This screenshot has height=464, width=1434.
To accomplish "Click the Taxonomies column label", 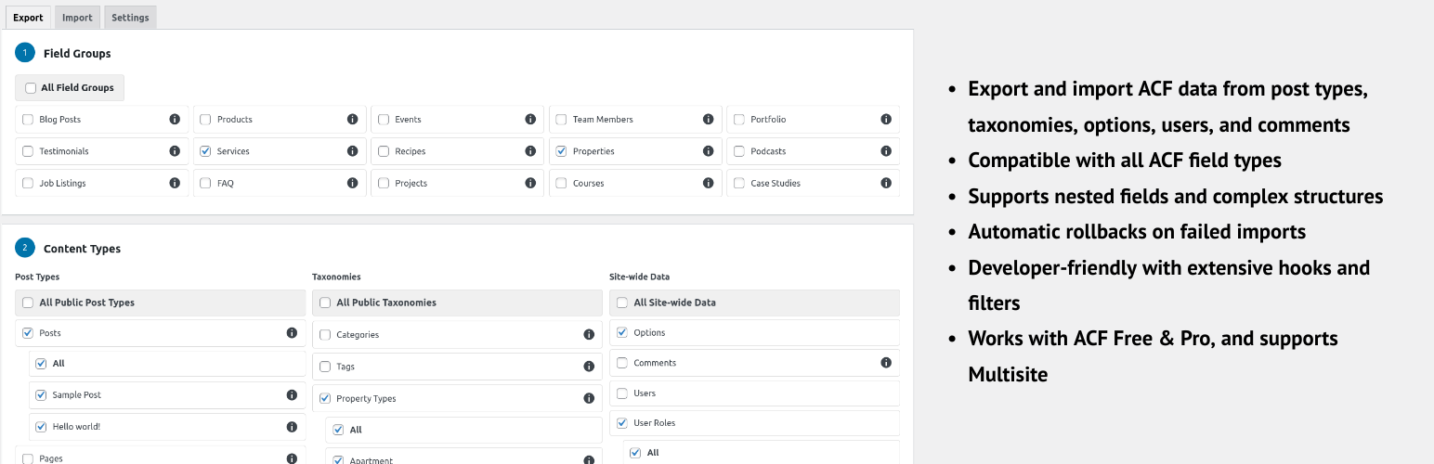I will point(336,277).
